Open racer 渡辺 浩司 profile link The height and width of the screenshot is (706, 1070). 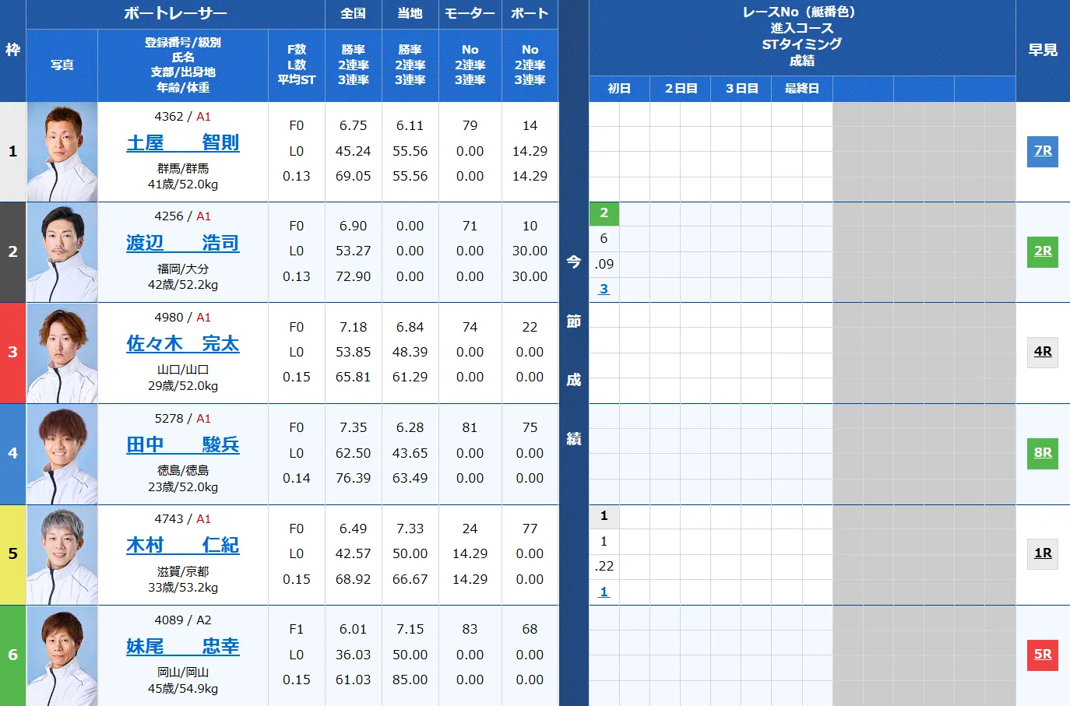pyautogui.click(x=182, y=244)
